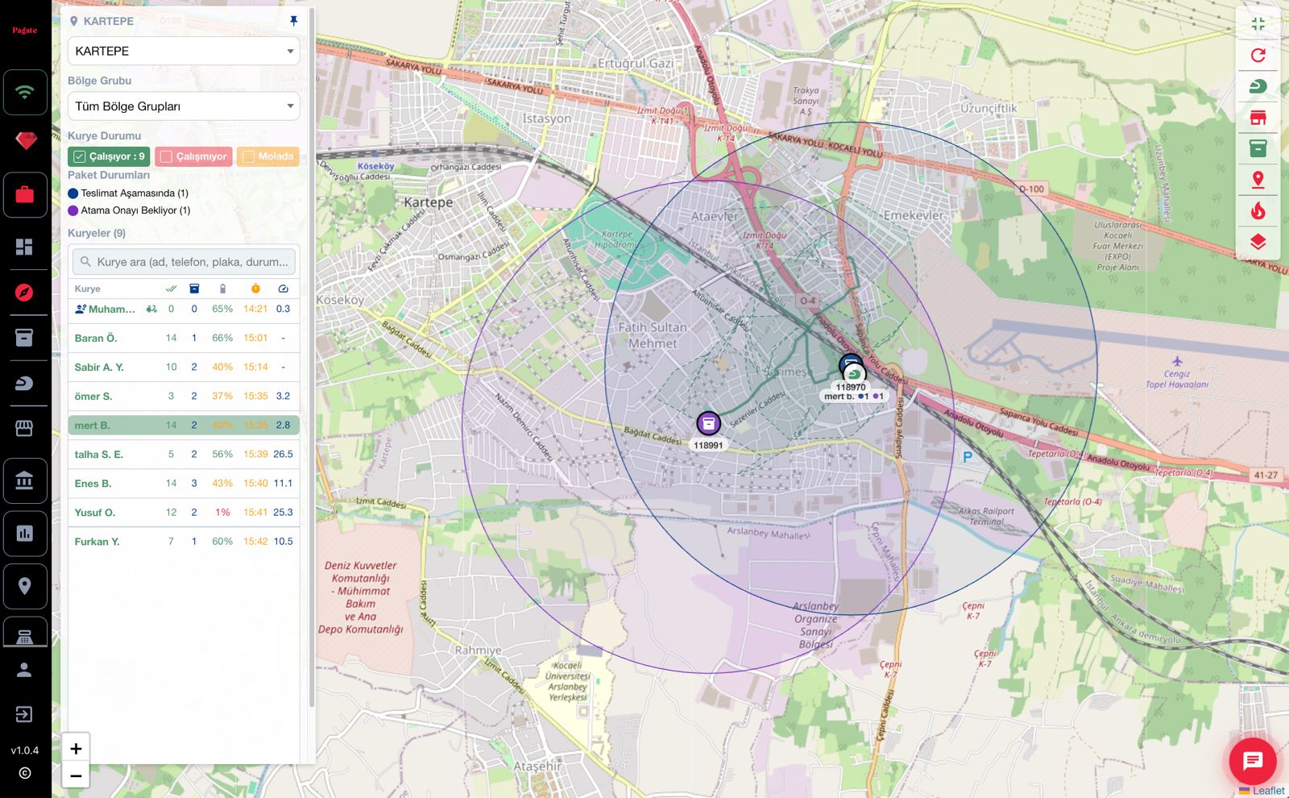Open the red briefcase sidebar icon
Screen dimensions: 1289x798
pyautogui.click(x=25, y=194)
